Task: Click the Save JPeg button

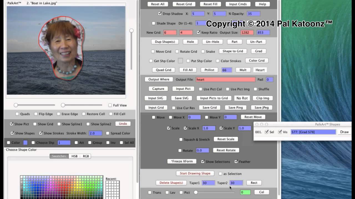Action: tap(262, 108)
